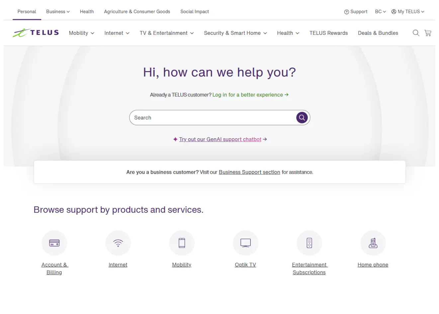Screen dimensions: 439x314
Task: Open the Business Support section link
Action: (249, 172)
